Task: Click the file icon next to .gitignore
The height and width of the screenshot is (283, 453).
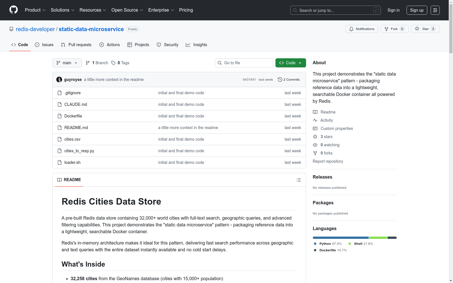Action: [x=59, y=93]
